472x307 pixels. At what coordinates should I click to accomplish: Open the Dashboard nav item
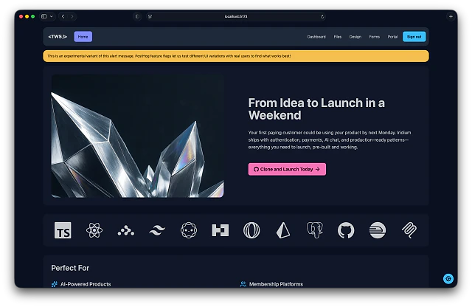pyautogui.click(x=316, y=37)
